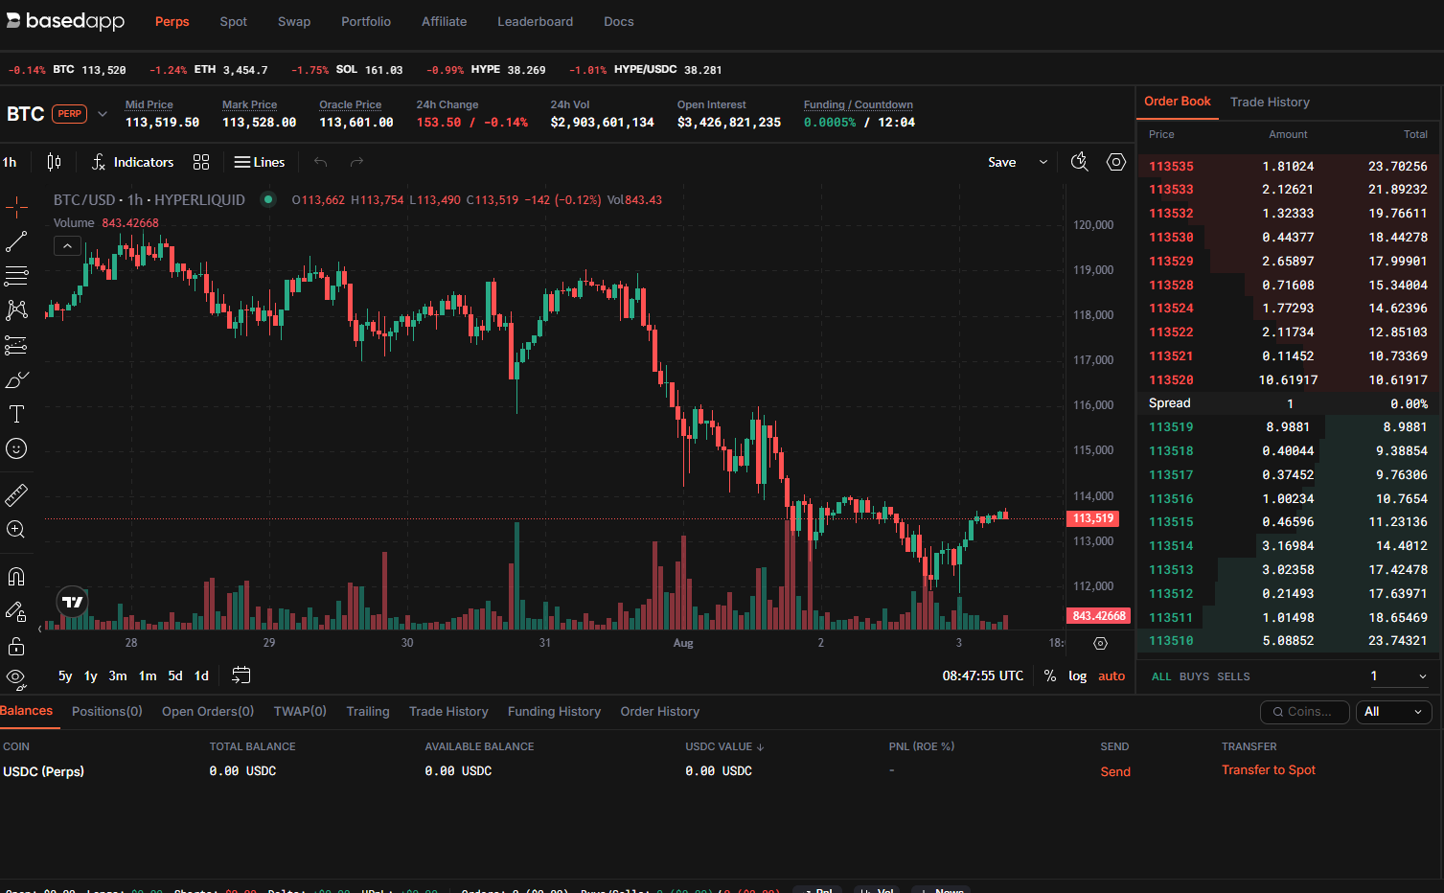Open the All coins filter dropdown
The image size is (1444, 893).
1394,712
